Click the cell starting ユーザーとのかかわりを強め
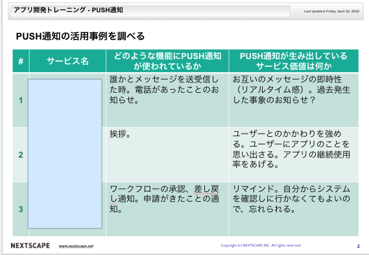The height and width of the screenshot is (255, 369). pos(294,154)
